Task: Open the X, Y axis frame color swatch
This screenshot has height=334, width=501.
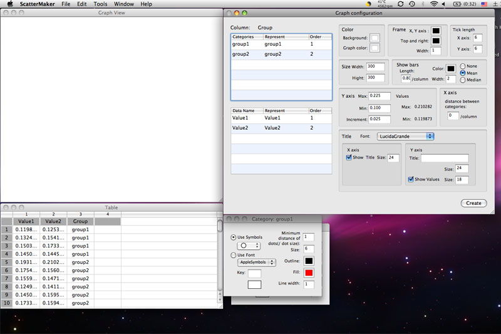Action: point(436,31)
